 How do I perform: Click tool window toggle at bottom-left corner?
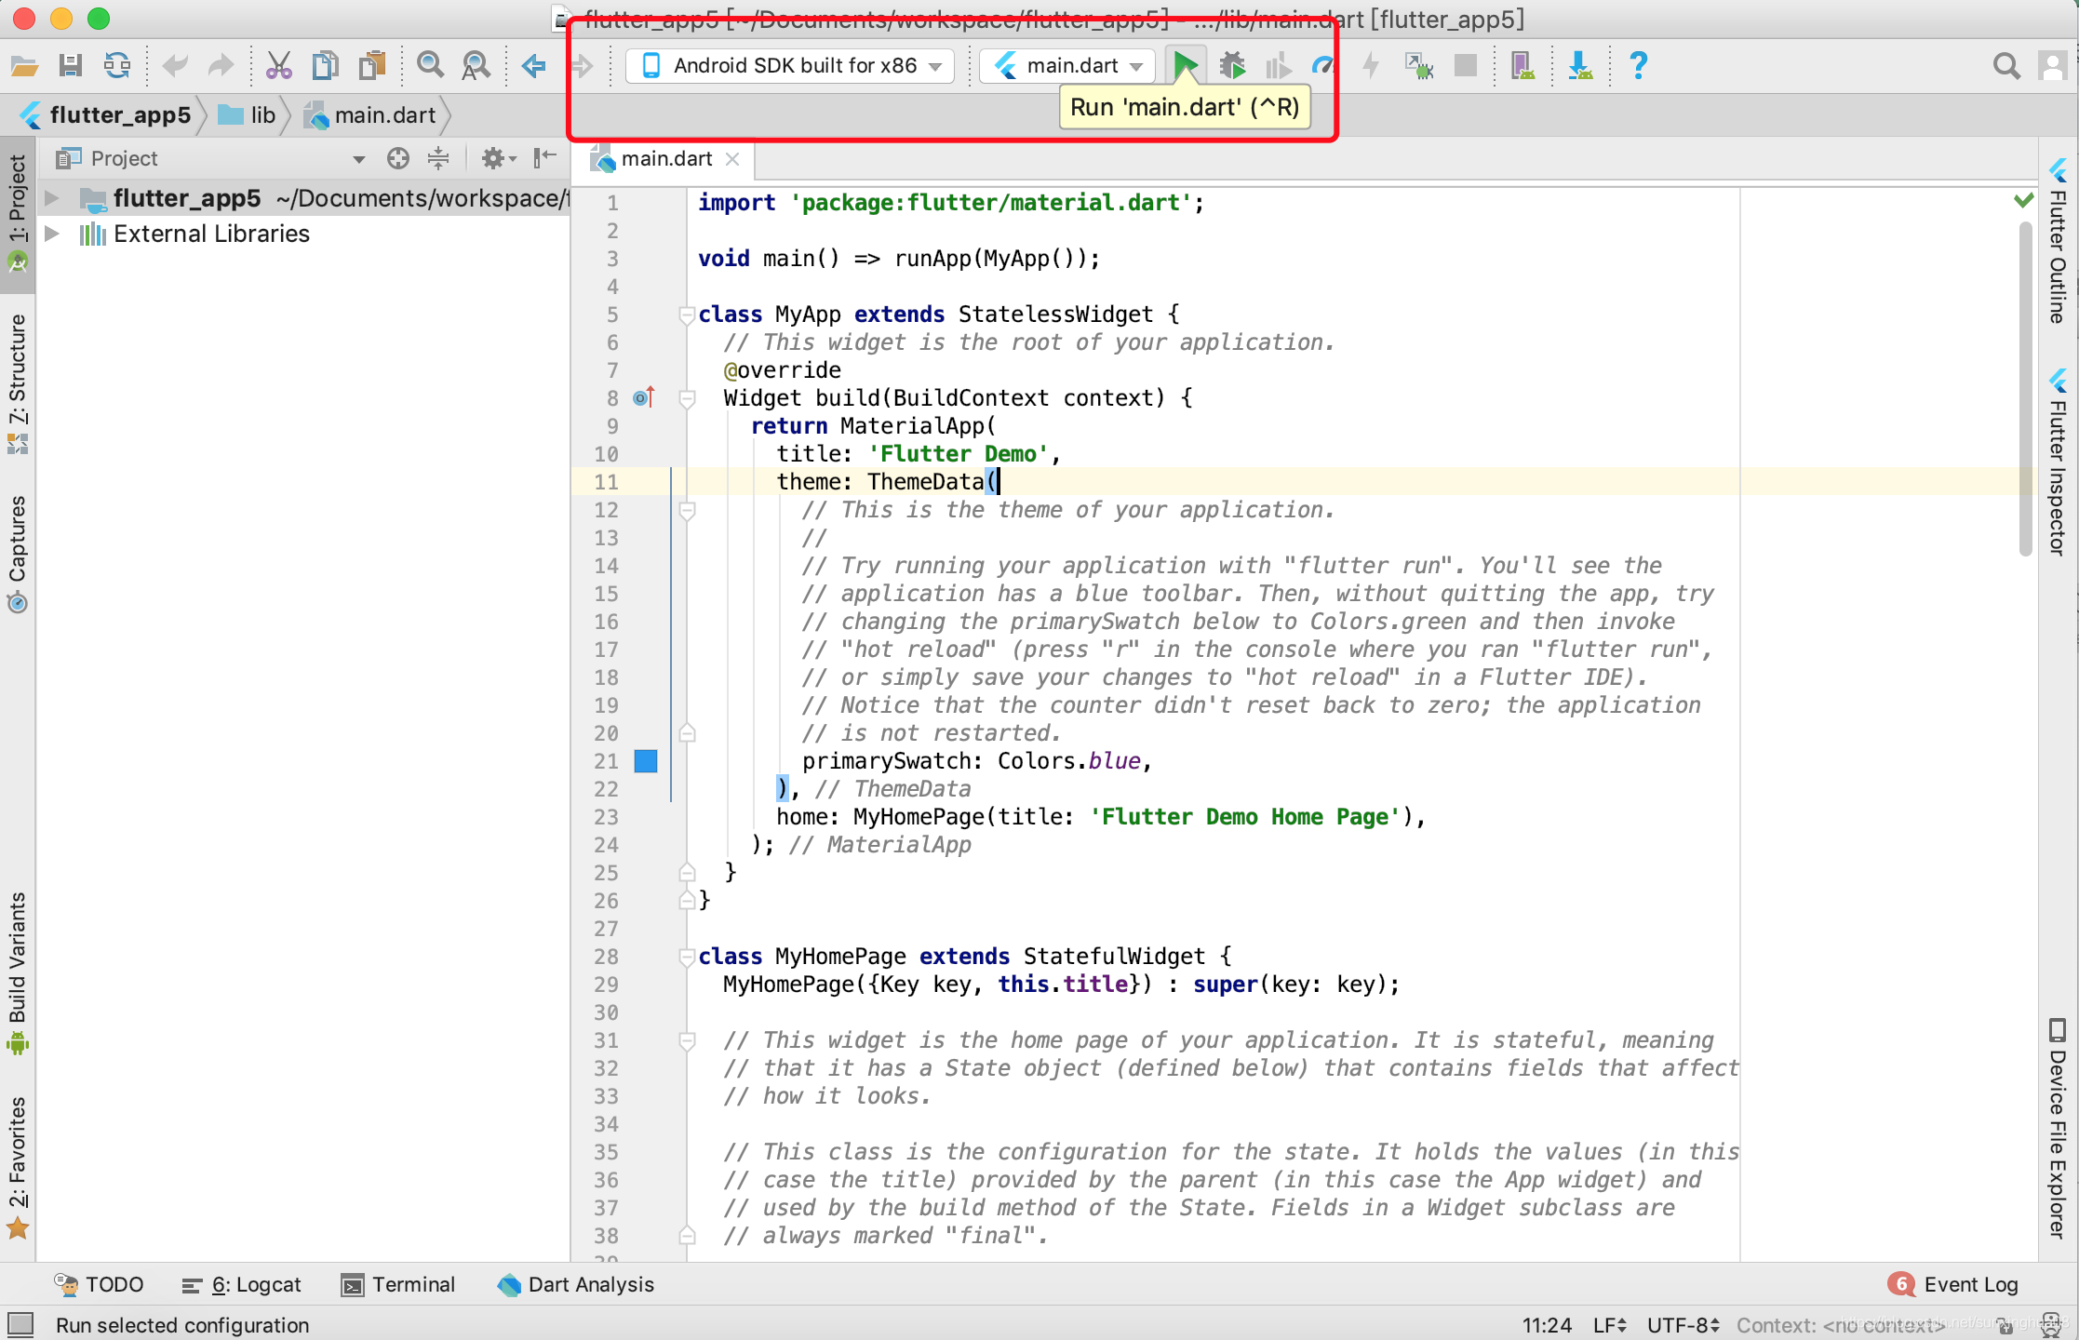point(20,1323)
